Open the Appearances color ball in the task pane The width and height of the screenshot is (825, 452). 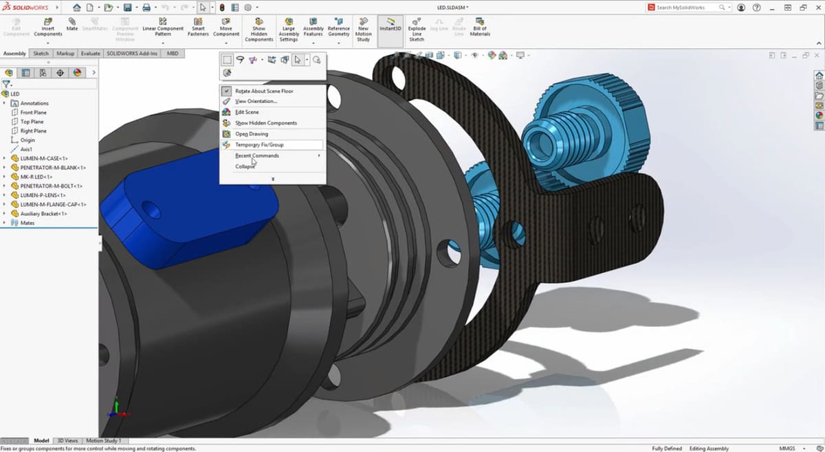point(819,115)
